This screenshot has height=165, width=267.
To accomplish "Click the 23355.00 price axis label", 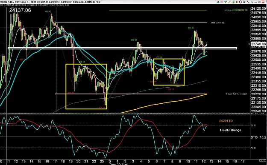I will [258, 81].
